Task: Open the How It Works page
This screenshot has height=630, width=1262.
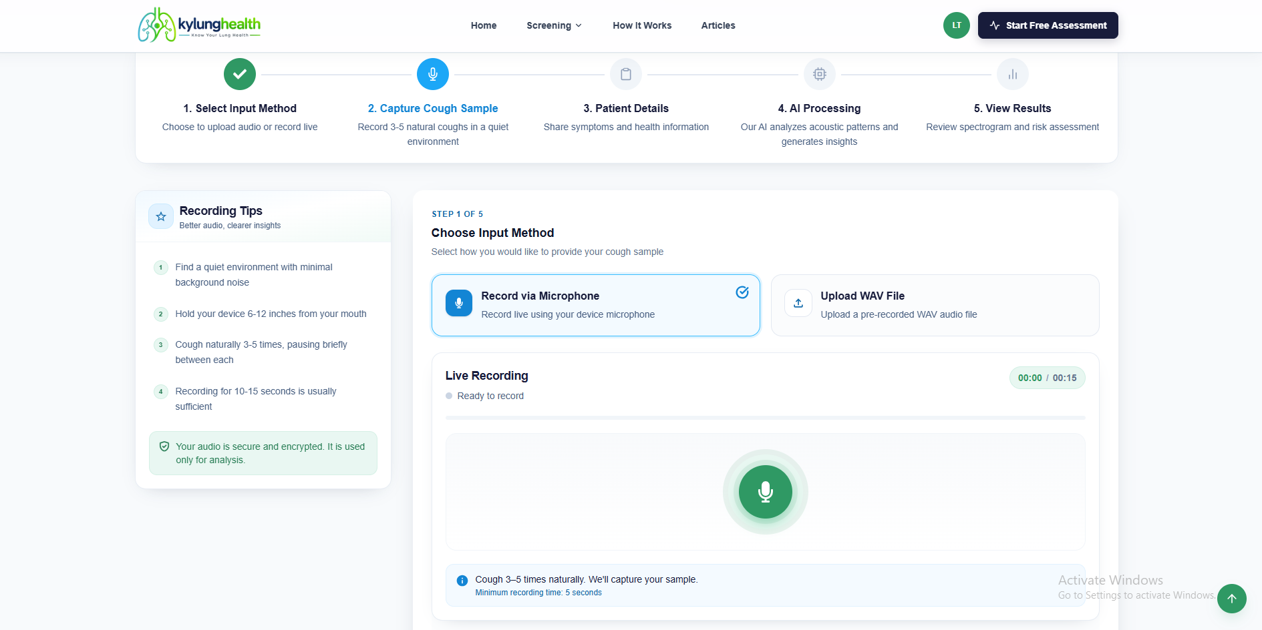Action: point(642,25)
